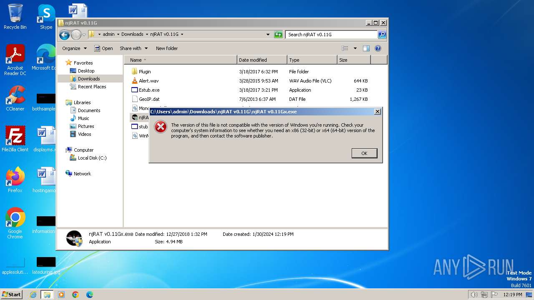Expand the arrow after njRAT v0.11G breadcrumb
The height and width of the screenshot is (300, 534).
coord(182,35)
